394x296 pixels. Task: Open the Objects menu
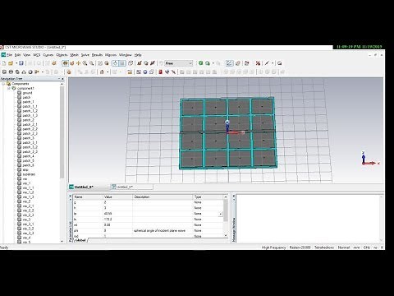click(62, 55)
